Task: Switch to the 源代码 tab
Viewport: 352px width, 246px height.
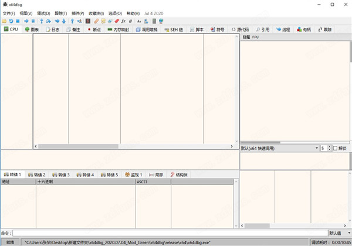Action: [x=240, y=29]
